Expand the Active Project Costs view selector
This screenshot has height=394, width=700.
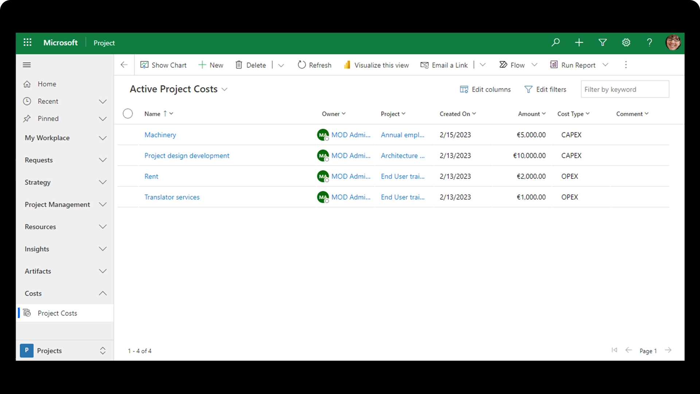(x=225, y=89)
